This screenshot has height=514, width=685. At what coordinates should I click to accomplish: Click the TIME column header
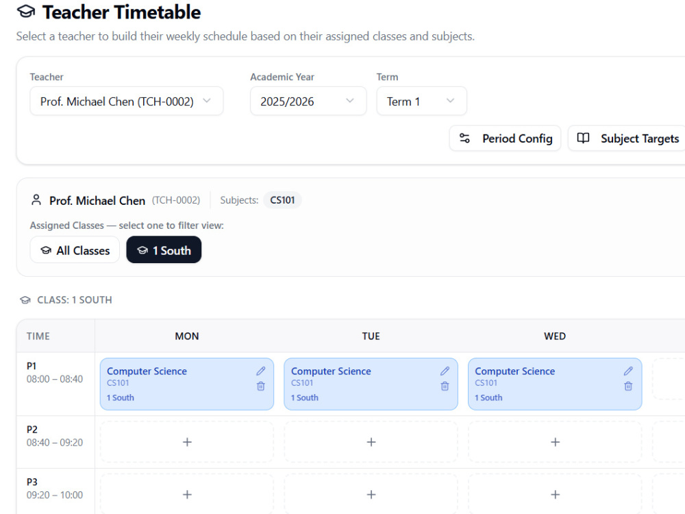(x=38, y=336)
